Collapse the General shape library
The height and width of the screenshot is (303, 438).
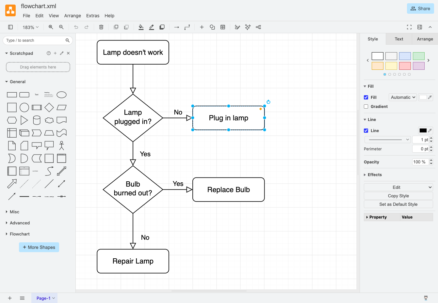(15, 82)
